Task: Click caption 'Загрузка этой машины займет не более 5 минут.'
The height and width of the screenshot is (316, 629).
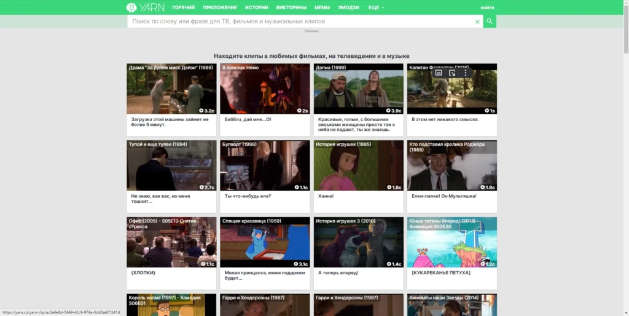Action: click(x=170, y=122)
